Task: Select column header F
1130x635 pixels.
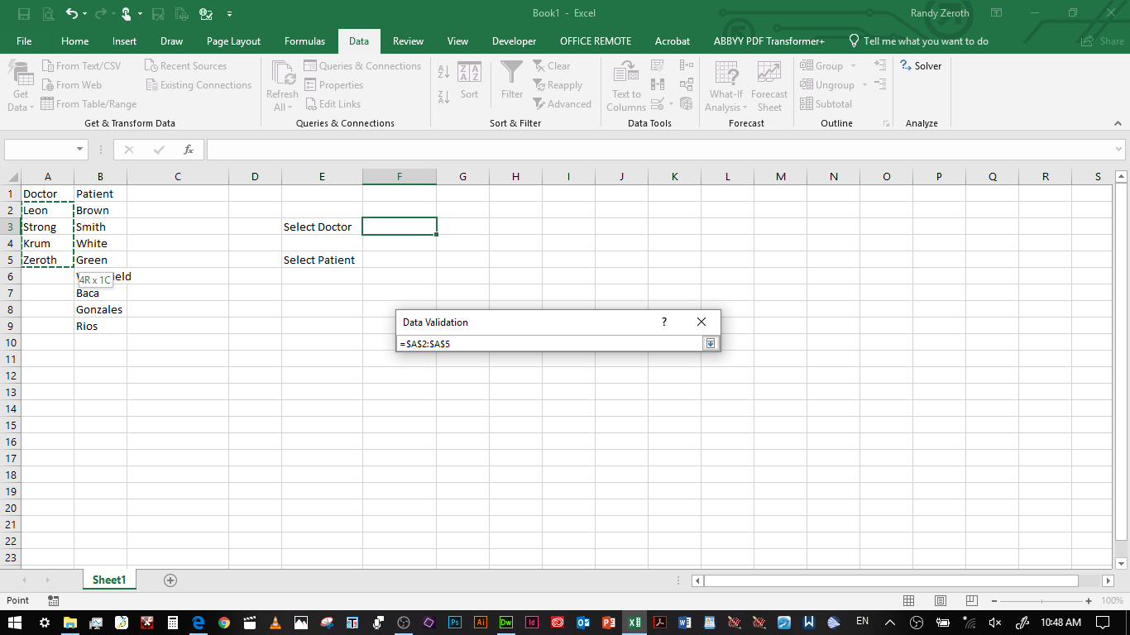Action: click(400, 177)
